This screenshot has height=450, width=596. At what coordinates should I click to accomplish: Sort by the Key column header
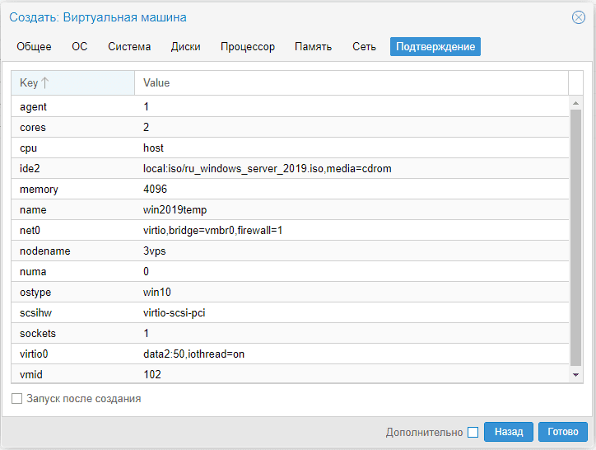pos(72,82)
